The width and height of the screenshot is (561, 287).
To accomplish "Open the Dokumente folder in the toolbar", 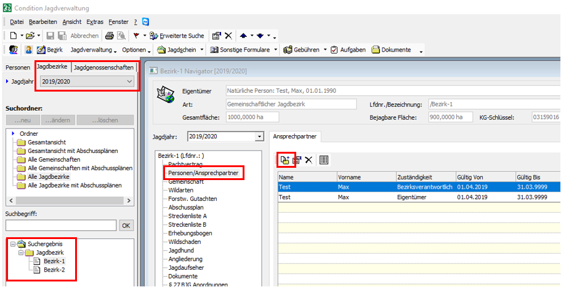I will click(x=394, y=50).
